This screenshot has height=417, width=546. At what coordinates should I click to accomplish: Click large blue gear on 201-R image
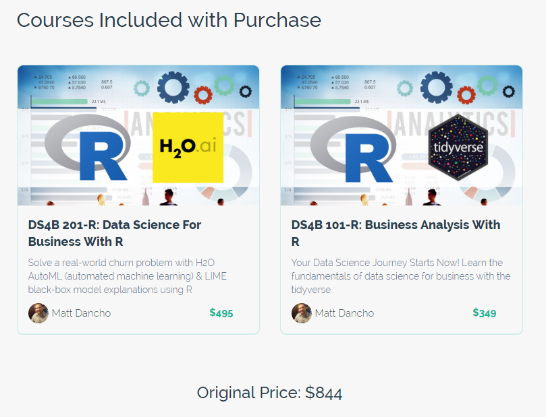tap(173, 87)
